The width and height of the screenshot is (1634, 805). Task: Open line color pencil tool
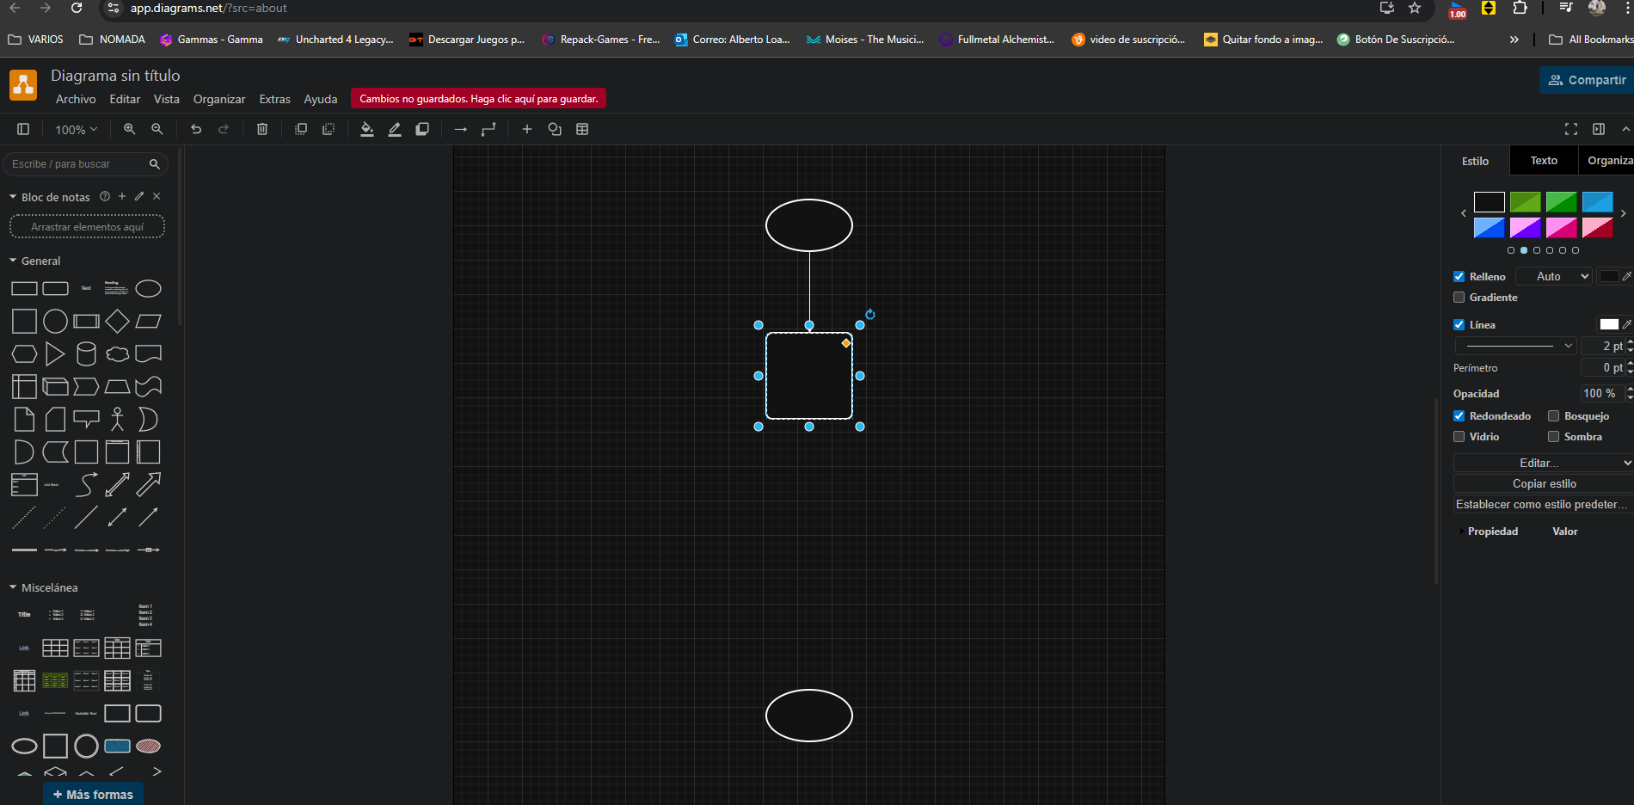(x=395, y=129)
